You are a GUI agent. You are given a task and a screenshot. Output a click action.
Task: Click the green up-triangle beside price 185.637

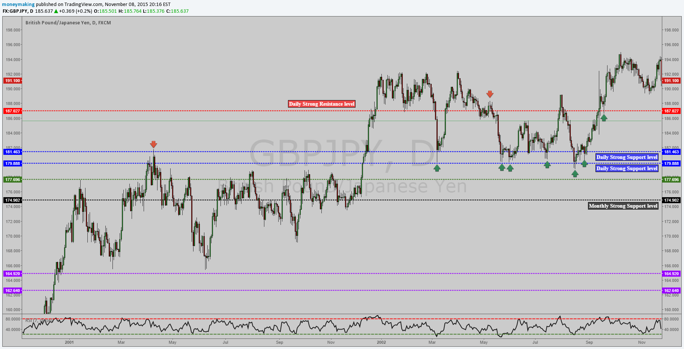[x=56, y=11]
